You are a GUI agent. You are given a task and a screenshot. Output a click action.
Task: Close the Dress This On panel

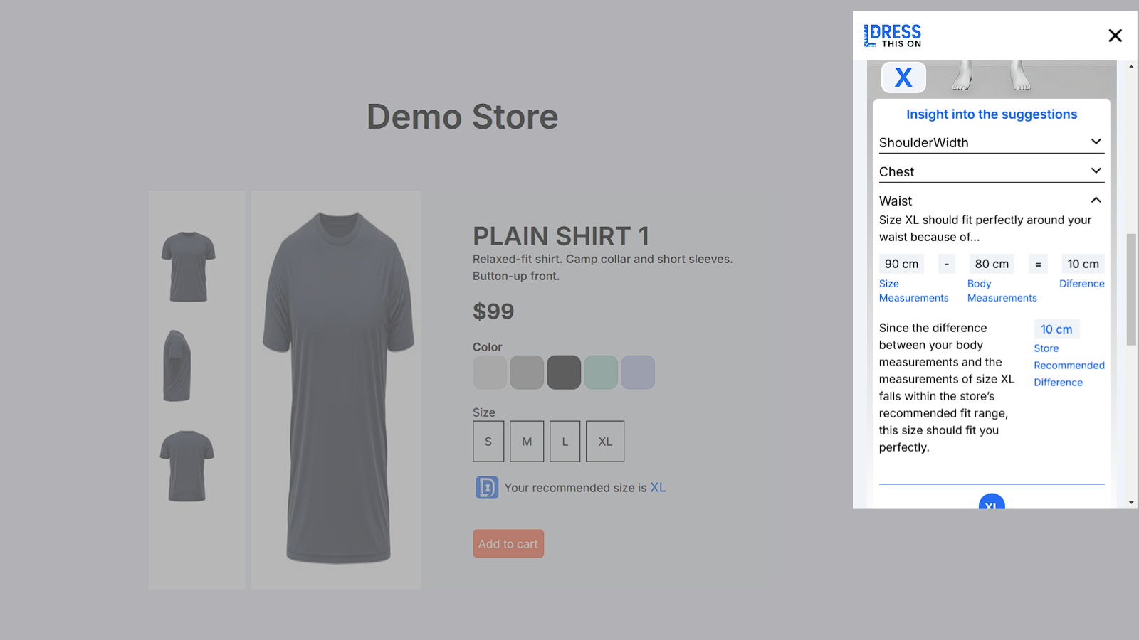click(1115, 36)
